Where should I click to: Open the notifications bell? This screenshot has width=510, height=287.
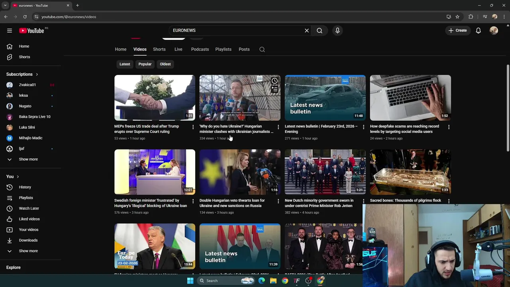point(478,30)
